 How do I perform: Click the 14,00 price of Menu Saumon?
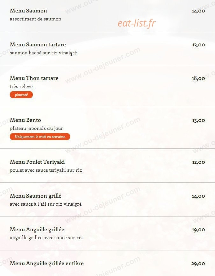(198, 11)
